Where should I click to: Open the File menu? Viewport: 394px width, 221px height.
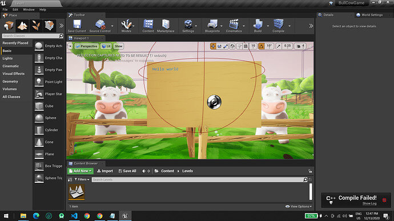(x=5, y=10)
